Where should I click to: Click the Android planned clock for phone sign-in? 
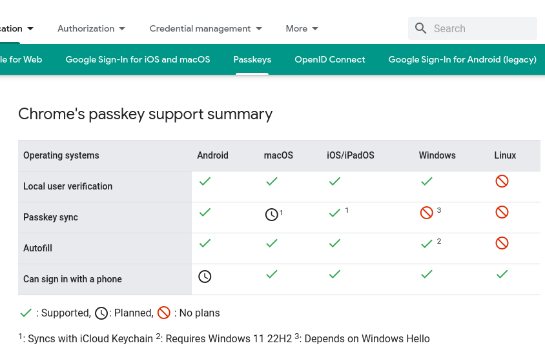205,277
